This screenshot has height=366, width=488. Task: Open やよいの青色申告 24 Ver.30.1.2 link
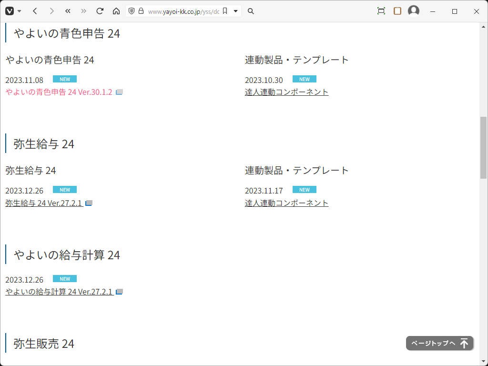[x=59, y=92]
